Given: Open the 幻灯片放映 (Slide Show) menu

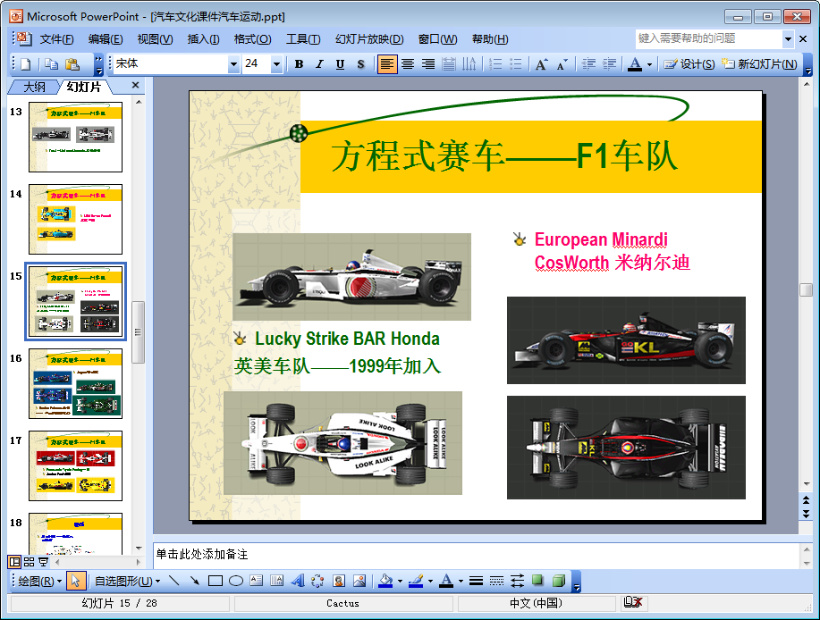Looking at the screenshot, I should click(368, 39).
